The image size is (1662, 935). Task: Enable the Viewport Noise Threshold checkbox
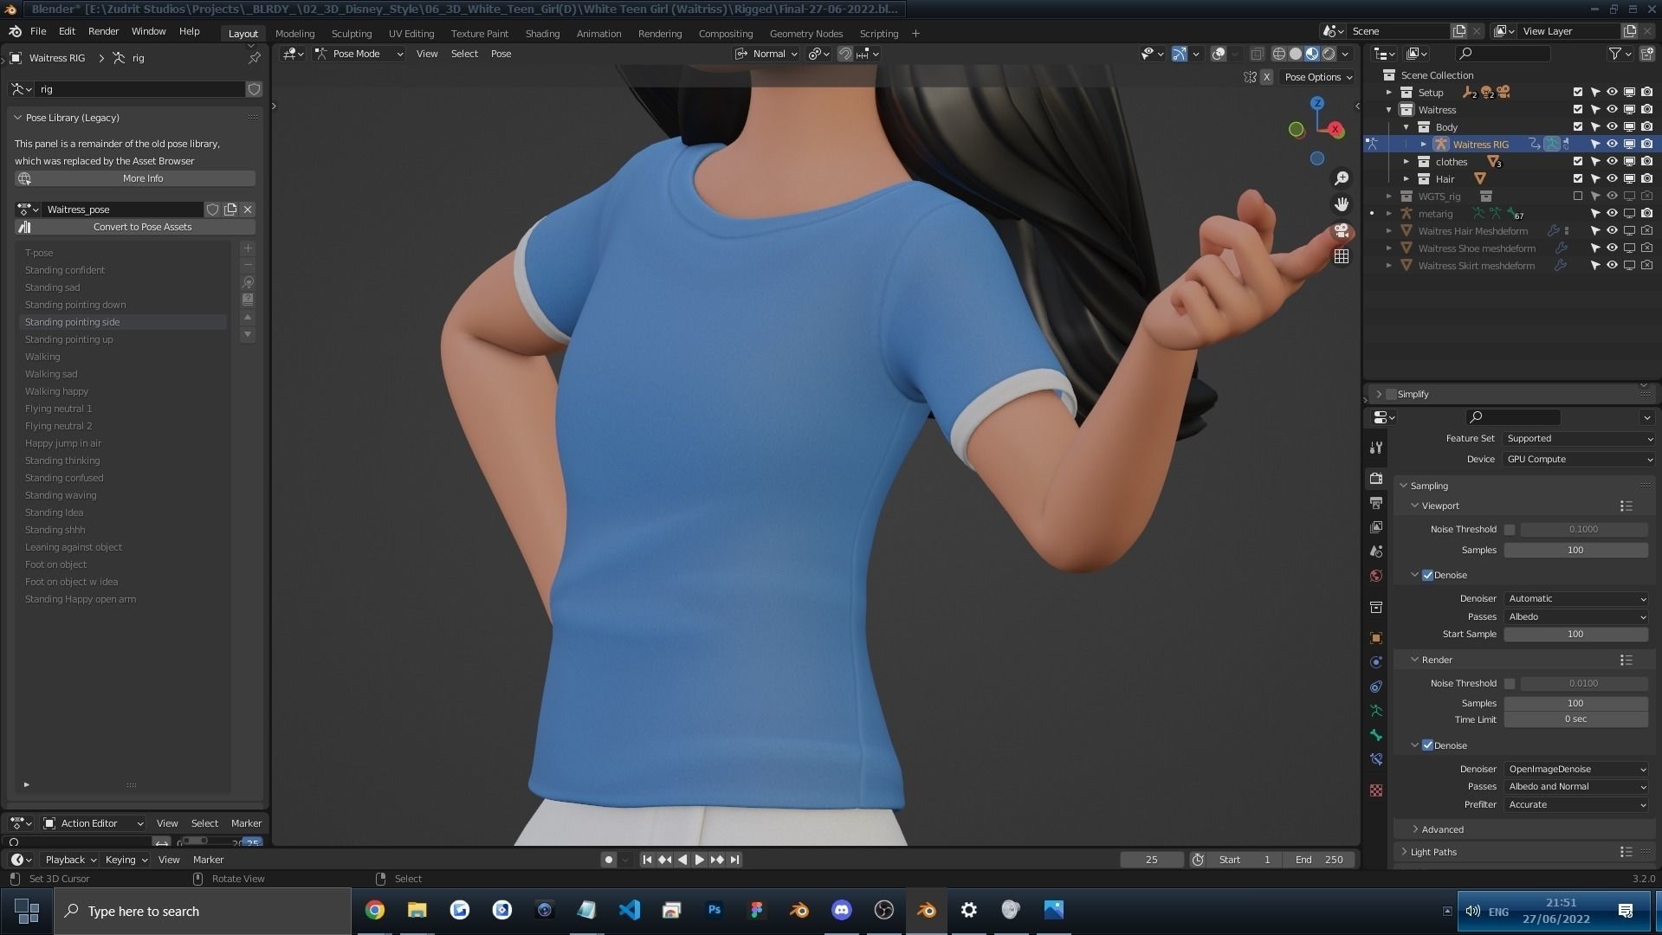tap(1510, 529)
